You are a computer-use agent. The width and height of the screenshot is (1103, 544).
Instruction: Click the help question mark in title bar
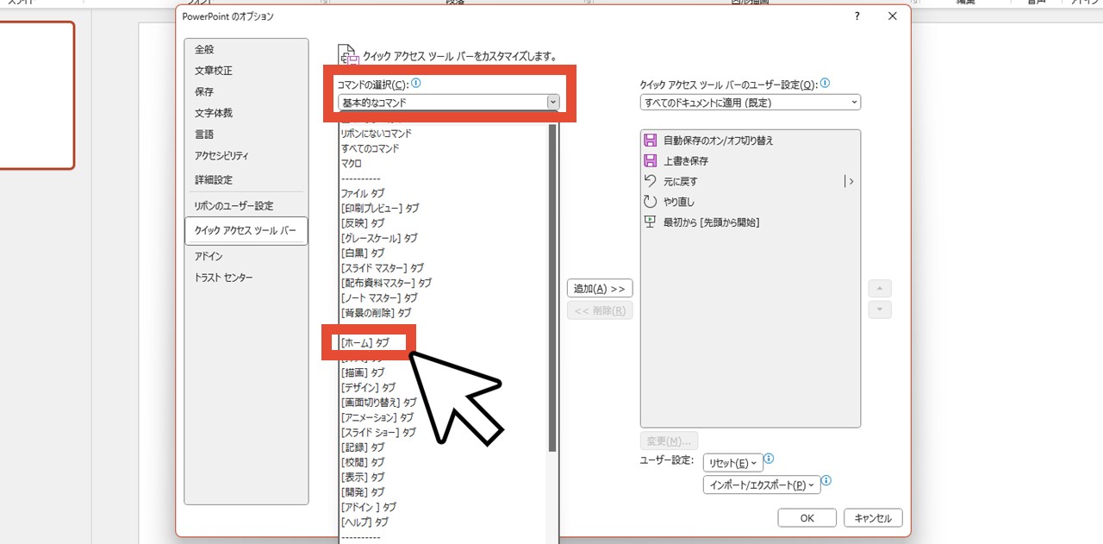pos(857,16)
